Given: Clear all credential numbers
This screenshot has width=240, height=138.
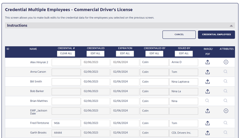Looking at the screenshot, I should 66,54.
